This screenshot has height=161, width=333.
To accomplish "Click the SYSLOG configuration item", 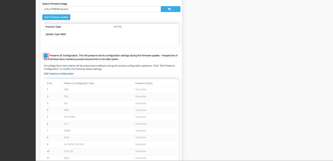I will click(x=68, y=151).
